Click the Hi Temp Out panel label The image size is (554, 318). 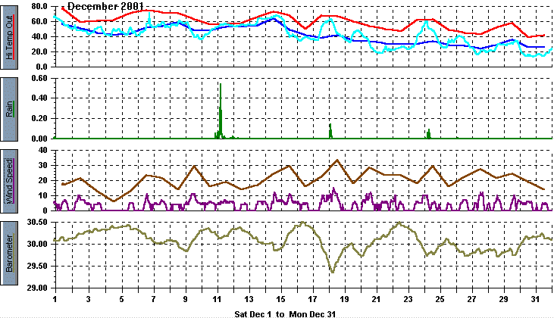[x=10, y=36]
